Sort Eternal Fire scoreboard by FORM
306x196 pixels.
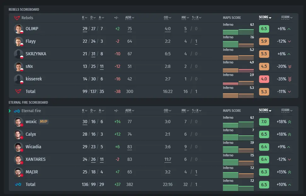coord(287,110)
